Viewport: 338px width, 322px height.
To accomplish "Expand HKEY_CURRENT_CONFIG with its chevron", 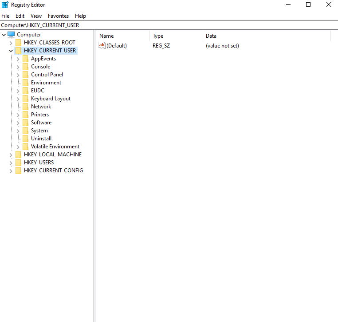I will click(11, 171).
